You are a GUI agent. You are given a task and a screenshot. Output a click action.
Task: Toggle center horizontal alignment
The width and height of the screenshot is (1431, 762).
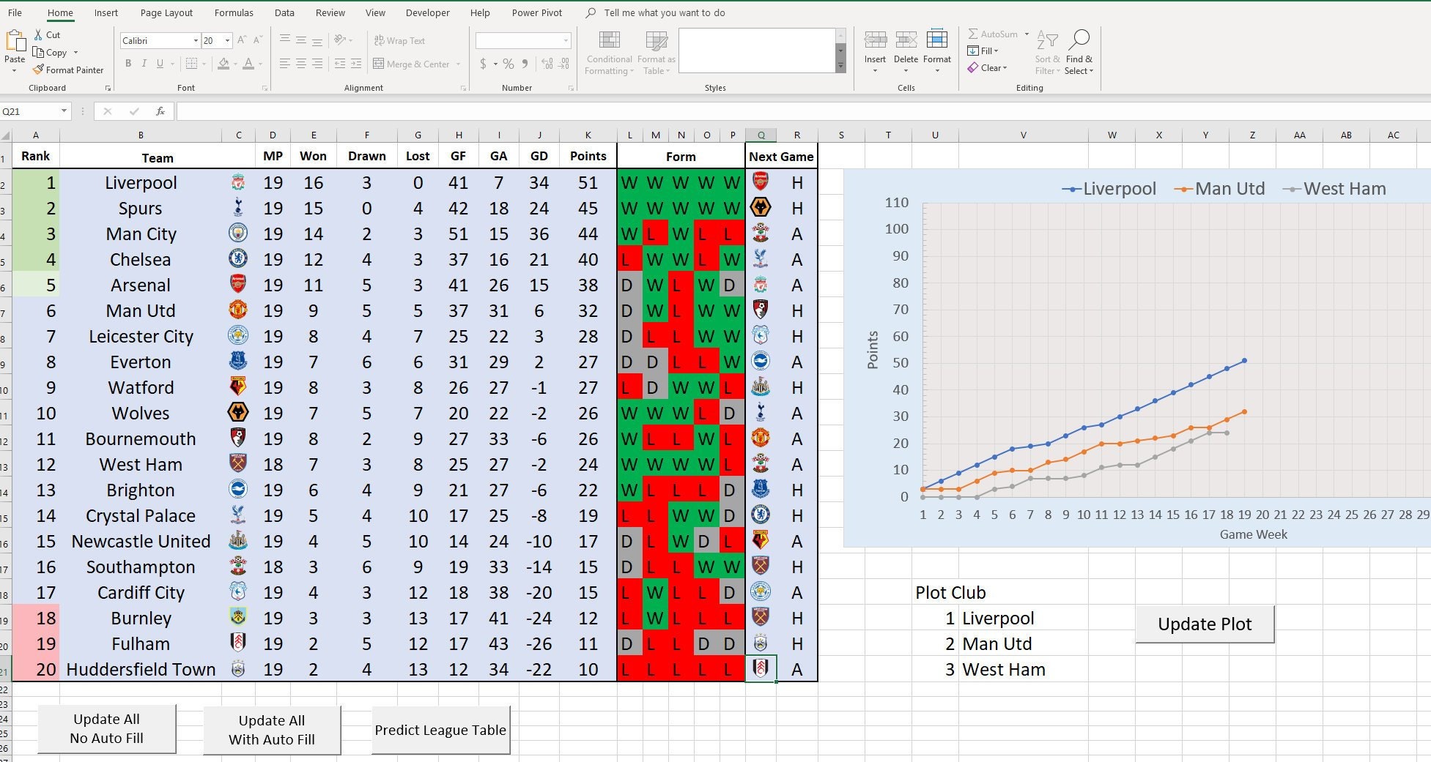300,64
